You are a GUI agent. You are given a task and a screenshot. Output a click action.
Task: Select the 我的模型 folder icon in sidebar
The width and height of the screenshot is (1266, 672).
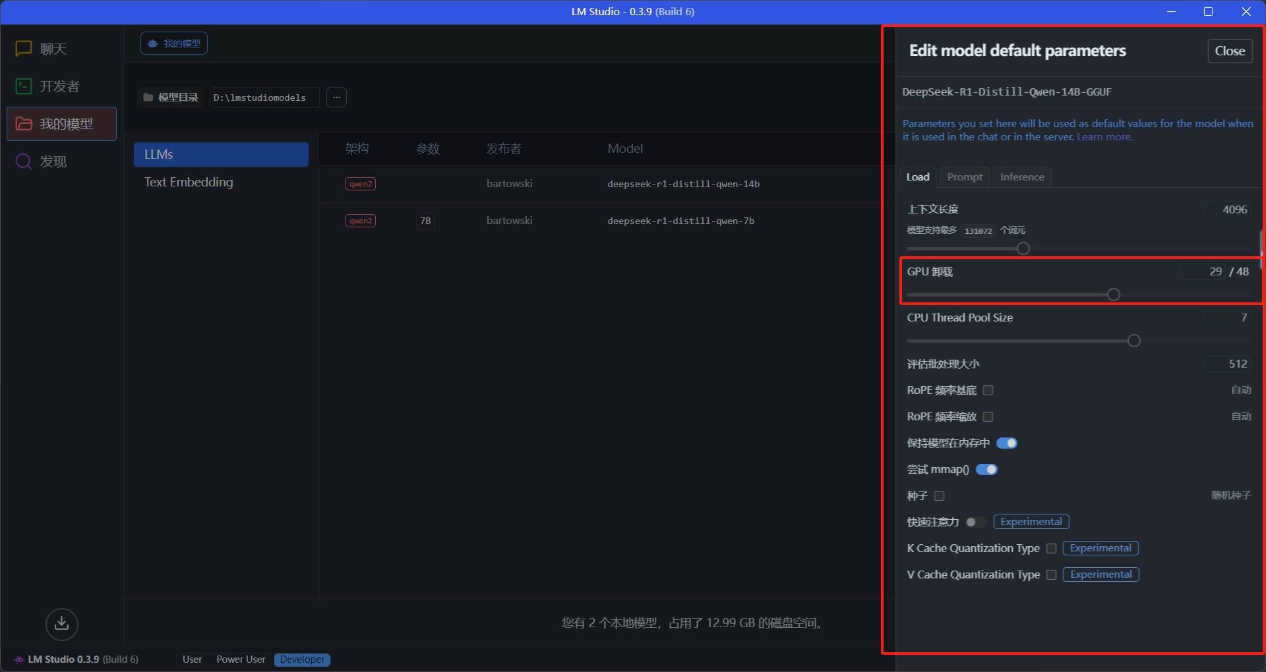[24, 124]
